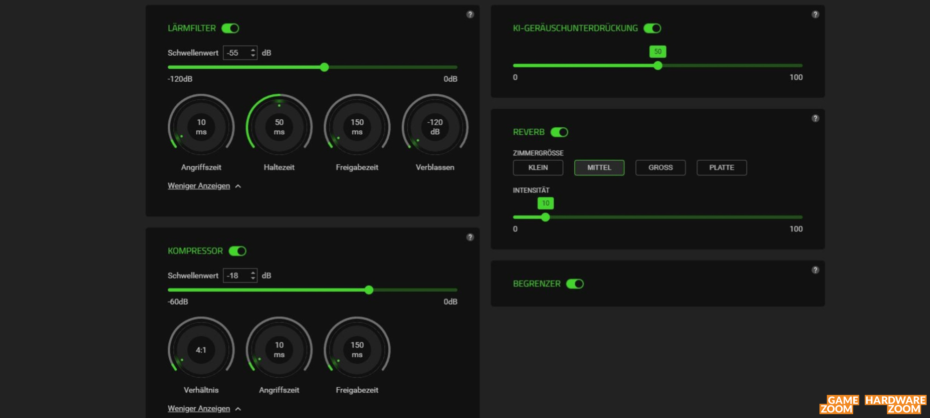Image resolution: width=930 pixels, height=418 pixels.
Task: Choose Gross room size
Action: pos(660,168)
